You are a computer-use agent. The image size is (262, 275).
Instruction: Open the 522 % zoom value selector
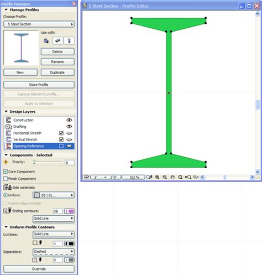pos(133,177)
